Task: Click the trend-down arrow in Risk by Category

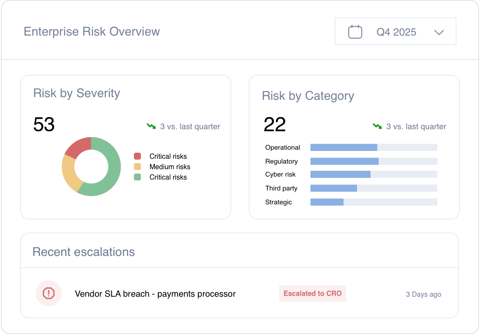Action: click(x=377, y=126)
